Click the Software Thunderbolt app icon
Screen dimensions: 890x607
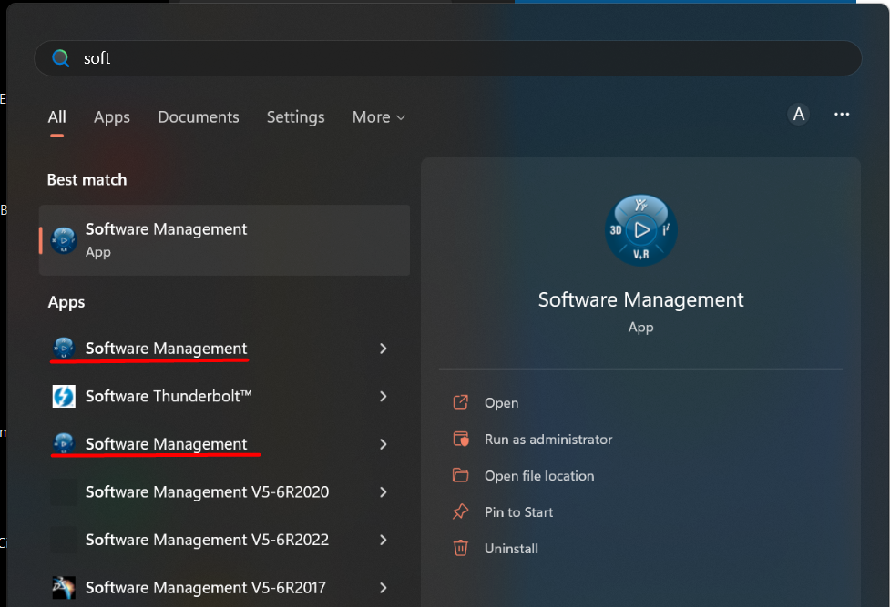[x=64, y=397]
